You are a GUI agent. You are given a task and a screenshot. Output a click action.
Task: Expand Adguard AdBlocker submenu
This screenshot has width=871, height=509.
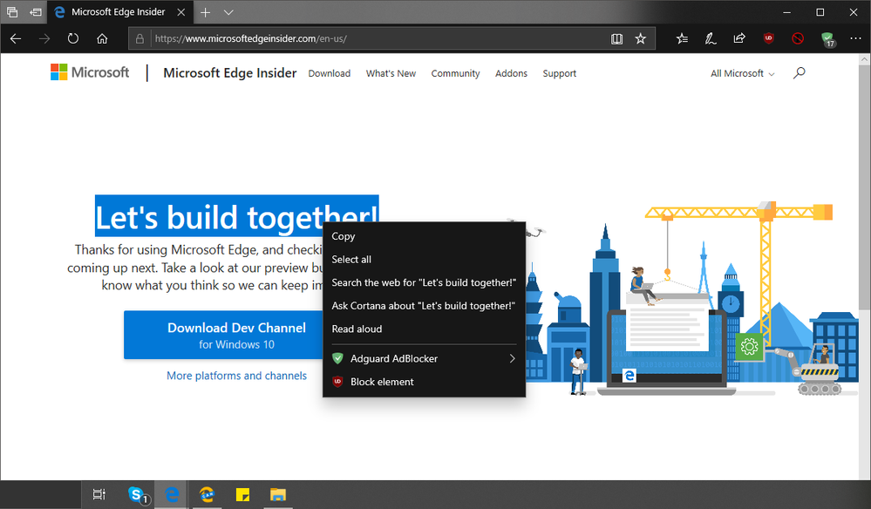pos(424,358)
